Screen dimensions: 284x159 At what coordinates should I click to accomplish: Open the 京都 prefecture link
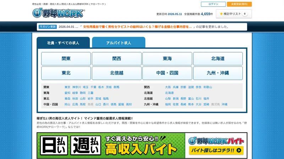click(x=183, y=87)
